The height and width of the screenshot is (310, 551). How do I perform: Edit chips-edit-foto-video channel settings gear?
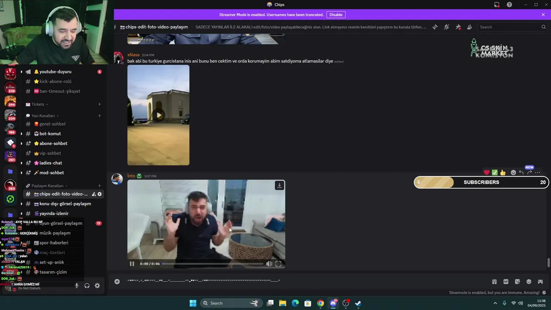point(99,194)
